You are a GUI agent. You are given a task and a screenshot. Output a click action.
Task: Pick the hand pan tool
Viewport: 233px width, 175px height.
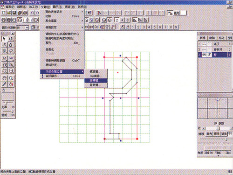pyautogui.click(x=4, y=78)
